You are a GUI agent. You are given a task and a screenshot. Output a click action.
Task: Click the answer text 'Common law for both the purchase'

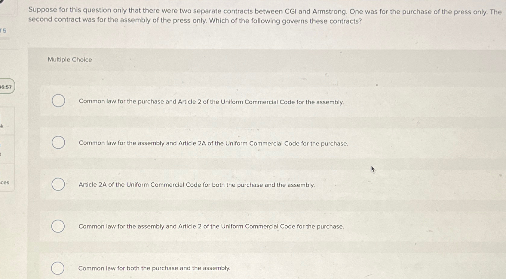[x=154, y=268]
